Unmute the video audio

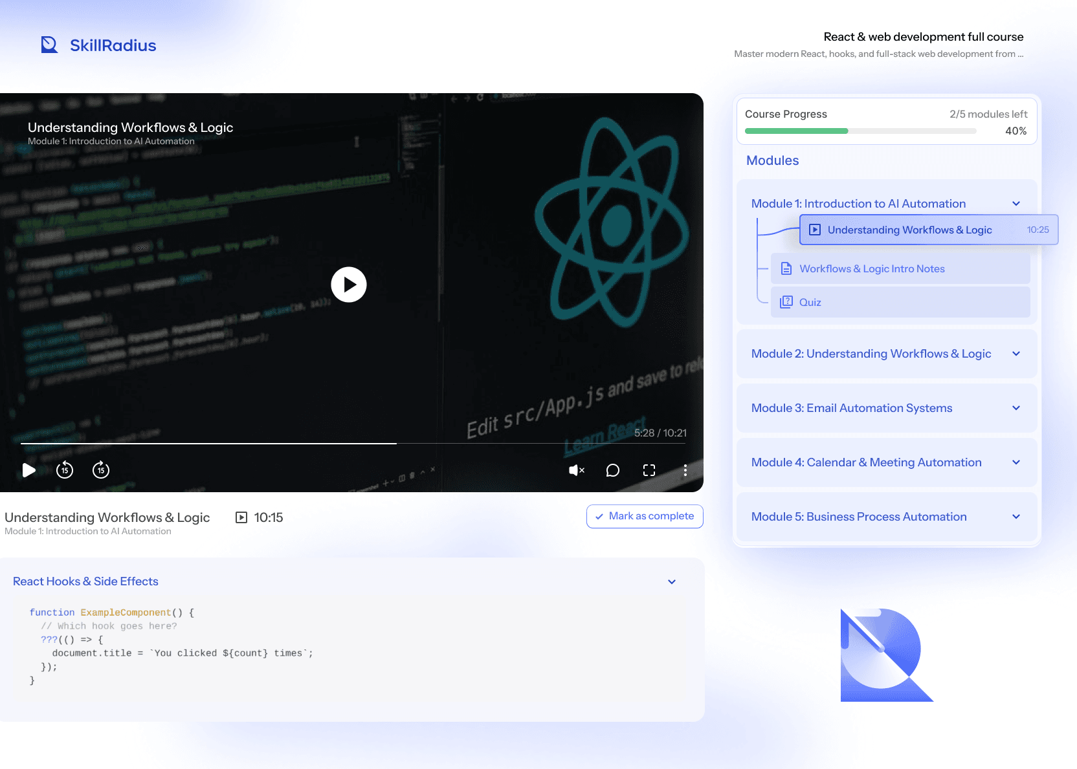point(577,470)
